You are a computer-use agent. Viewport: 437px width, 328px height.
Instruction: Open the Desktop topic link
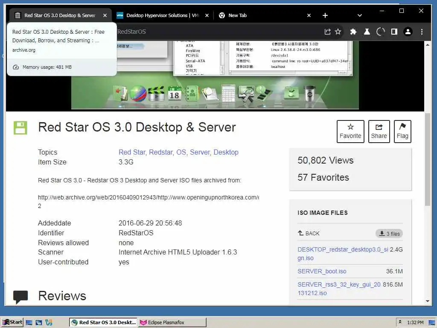pyautogui.click(x=226, y=152)
